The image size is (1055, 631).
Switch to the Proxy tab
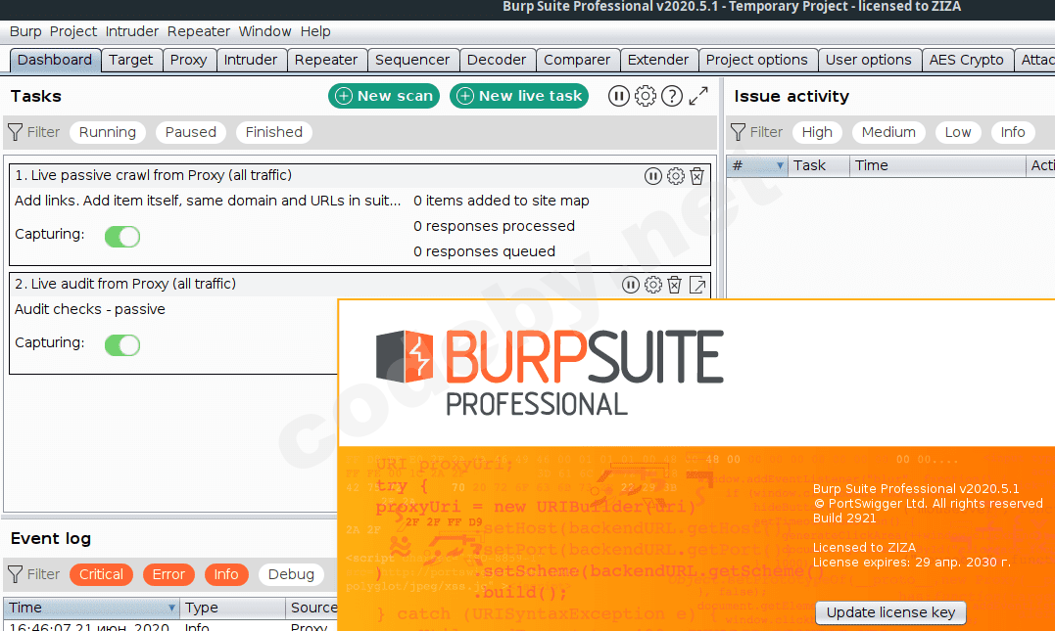click(188, 60)
